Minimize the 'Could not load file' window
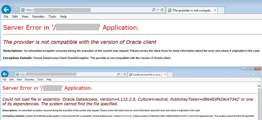This screenshot has height=120, width=262. [244, 69]
